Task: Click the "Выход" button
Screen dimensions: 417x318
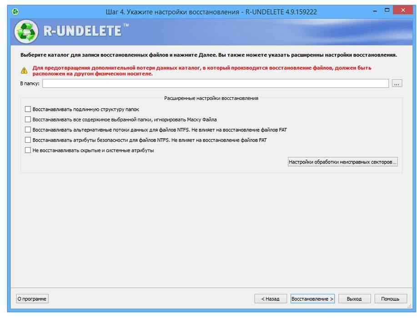Action: 354,298
